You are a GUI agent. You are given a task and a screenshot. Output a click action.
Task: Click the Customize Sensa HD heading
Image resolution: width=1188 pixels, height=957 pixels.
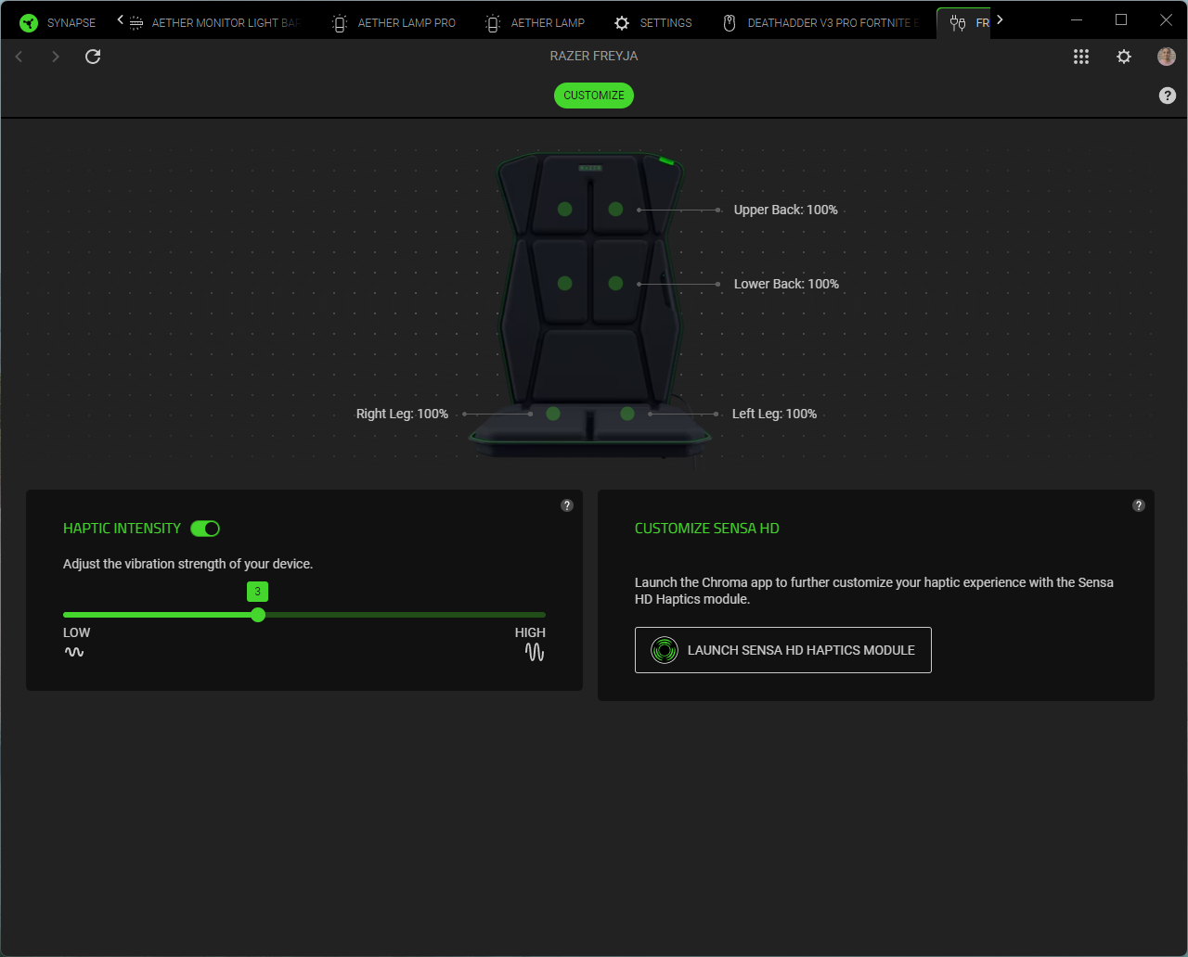click(707, 529)
